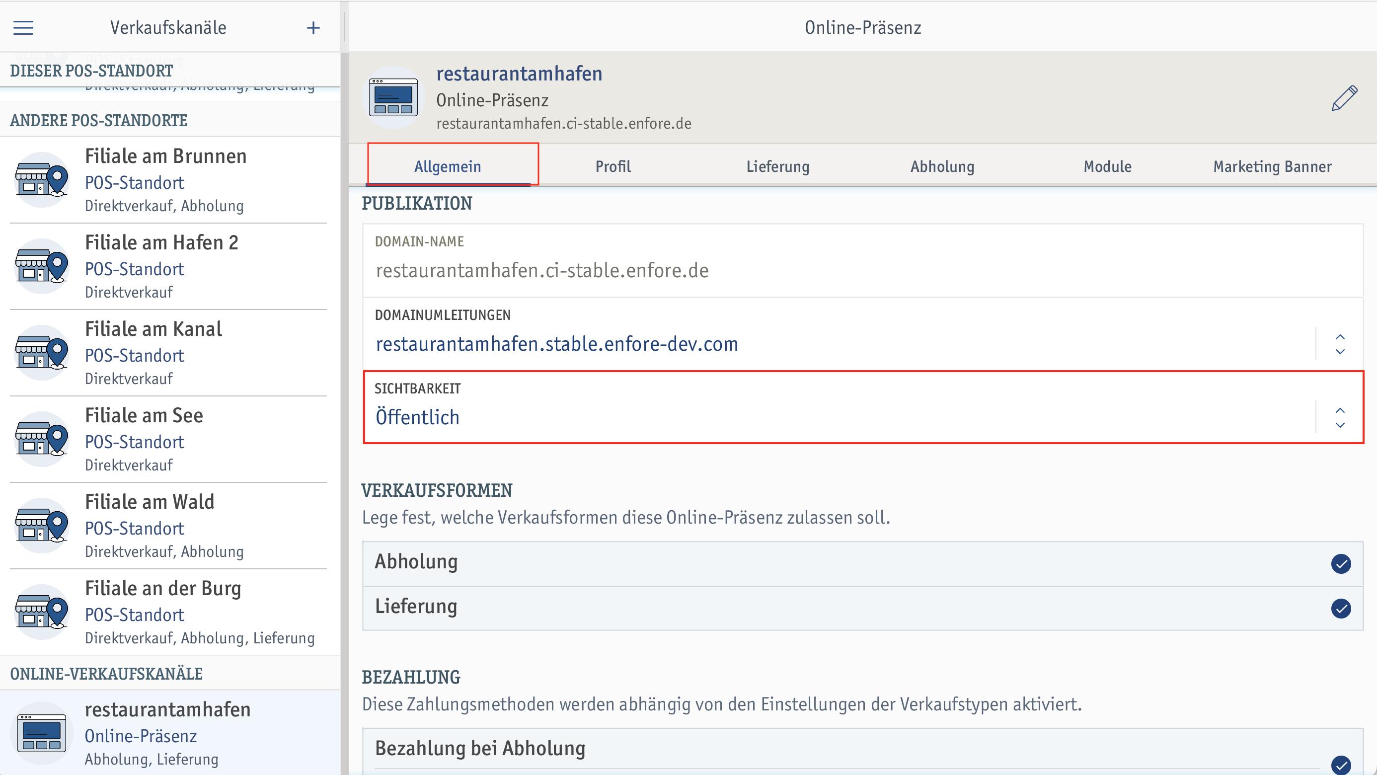Viewport: 1377px width, 775px height.
Task: Click the Filiale an der Burg store icon
Action: point(42,612)
